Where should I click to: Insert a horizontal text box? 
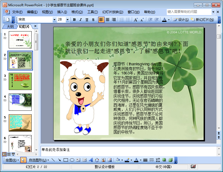tap(78, 160)
